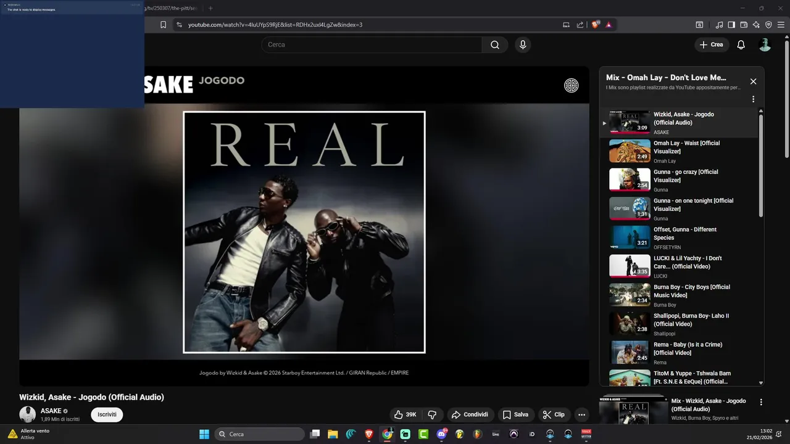Viewport: 790px width, 444px height.
Task: Click the share page icon in address bar
Action: click(x=580, y=25)
